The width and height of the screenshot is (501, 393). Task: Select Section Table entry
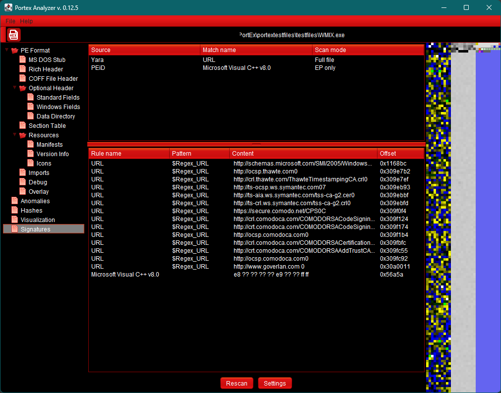tap(47, 126)
